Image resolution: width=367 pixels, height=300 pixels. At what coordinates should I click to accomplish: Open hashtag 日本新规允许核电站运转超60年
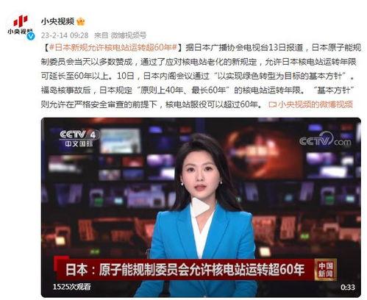pos(113,47)
